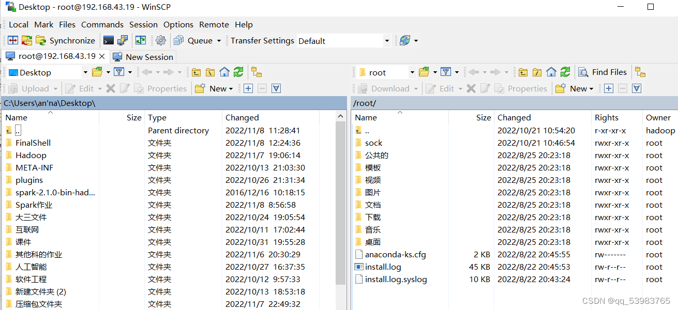The width and height of the screenshot is (678, 310).
Task: Sort remote files by Rights column
Action: click(x=616, y=117)
